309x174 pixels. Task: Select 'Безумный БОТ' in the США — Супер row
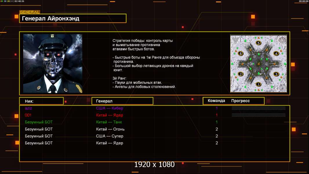(x=39, y=136)
